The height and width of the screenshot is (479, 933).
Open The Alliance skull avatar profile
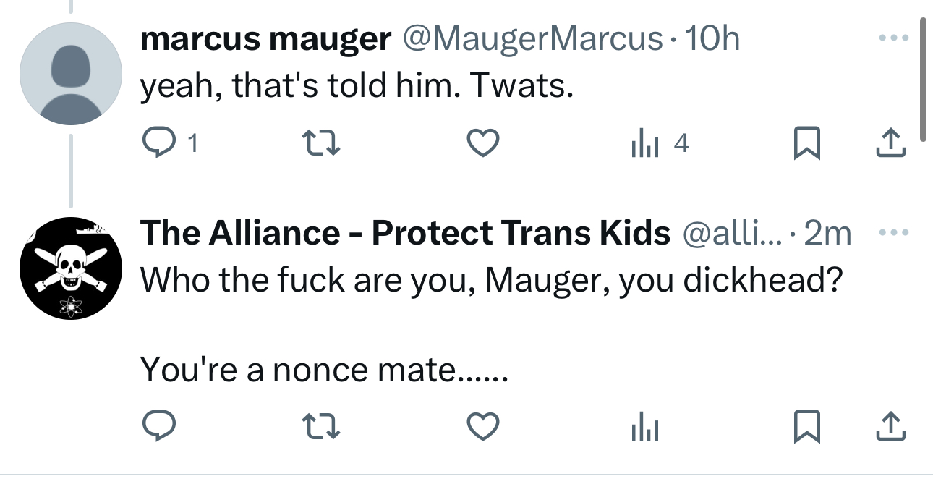(x=70, y=269)
